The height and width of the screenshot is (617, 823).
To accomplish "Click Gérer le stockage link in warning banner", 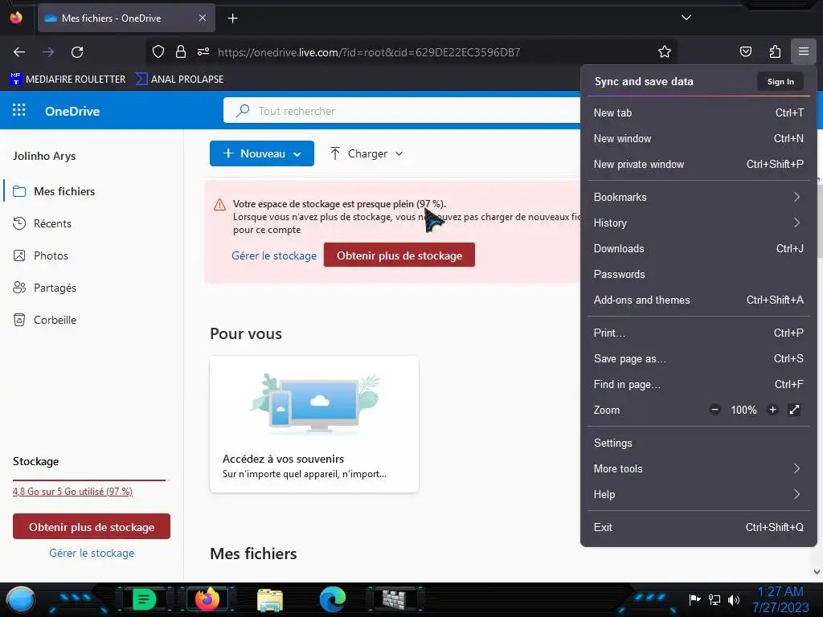I will 274,255.
